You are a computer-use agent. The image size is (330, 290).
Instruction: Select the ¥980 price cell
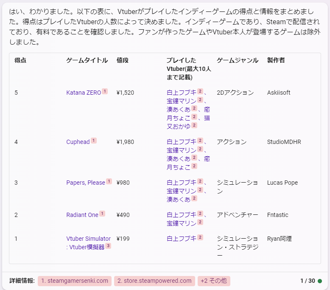click(x=123, y=183)
